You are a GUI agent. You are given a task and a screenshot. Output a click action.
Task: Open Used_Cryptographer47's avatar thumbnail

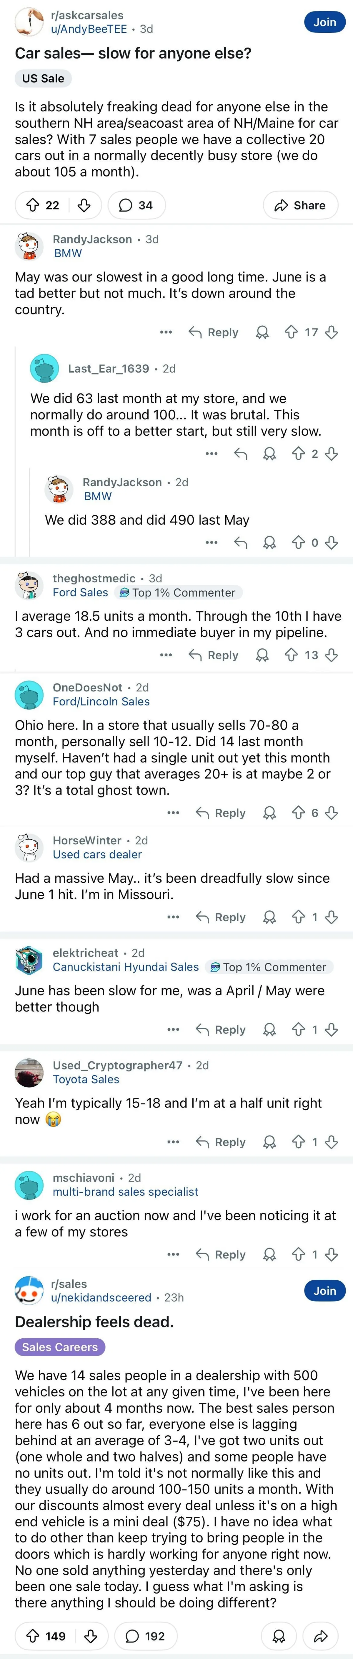click(29, 1072)
